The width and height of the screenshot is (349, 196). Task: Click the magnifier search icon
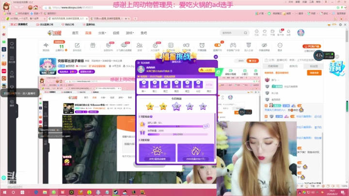pyautogui.click(x=245, y=33)
